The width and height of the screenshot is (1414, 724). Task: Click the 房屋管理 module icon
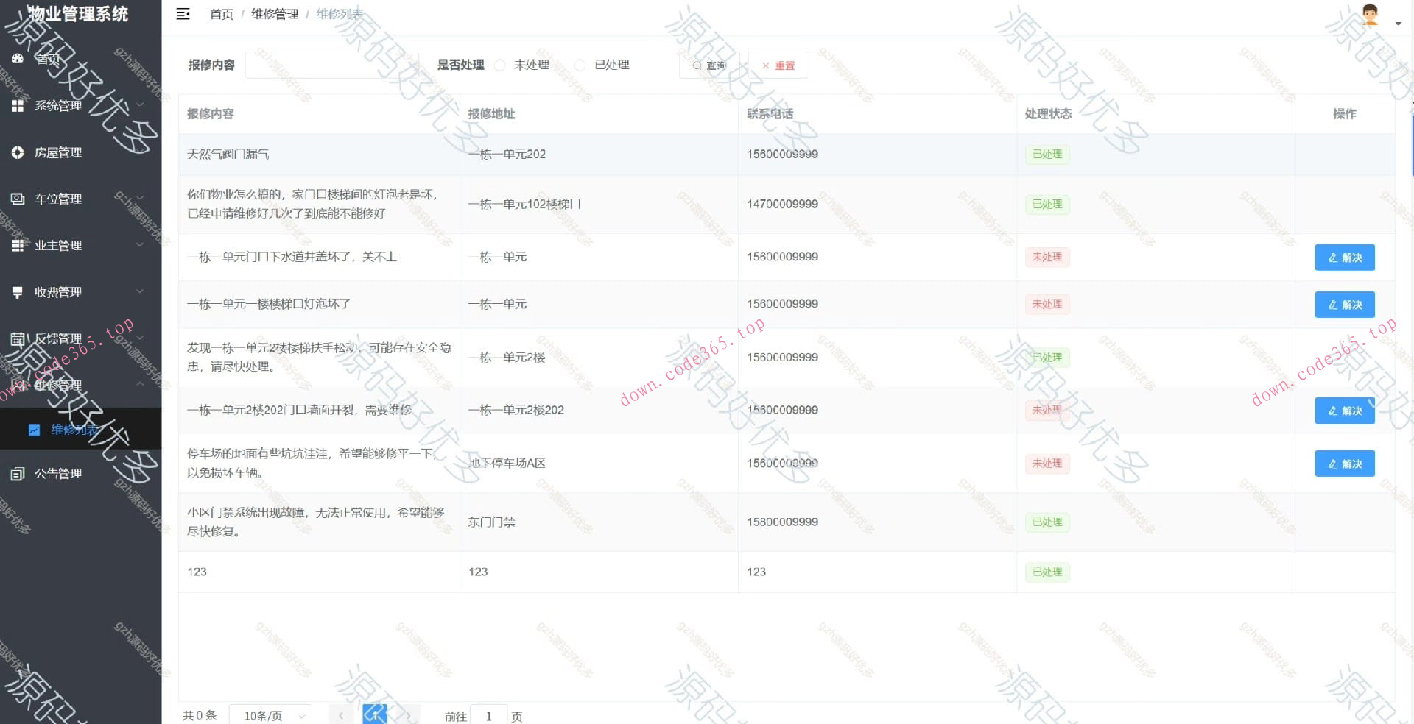pyautogui.click(x=18, y=152)
